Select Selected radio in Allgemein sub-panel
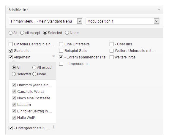 14,74
